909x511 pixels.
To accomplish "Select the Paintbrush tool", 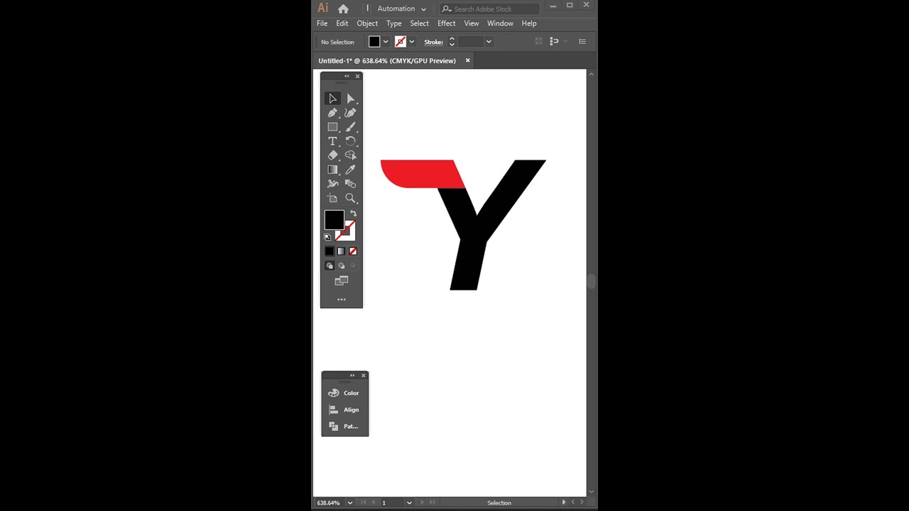I will 350,127.
